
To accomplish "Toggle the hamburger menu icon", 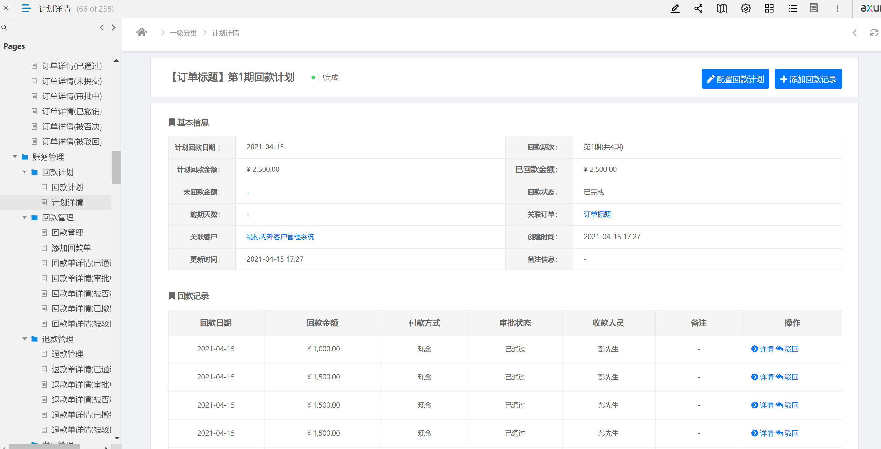I will pyautogui.click(x=26, y=8).
